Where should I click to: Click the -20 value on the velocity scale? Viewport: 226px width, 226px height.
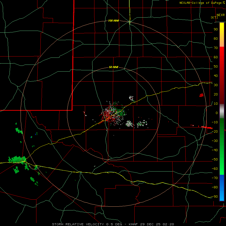[215, 132]
